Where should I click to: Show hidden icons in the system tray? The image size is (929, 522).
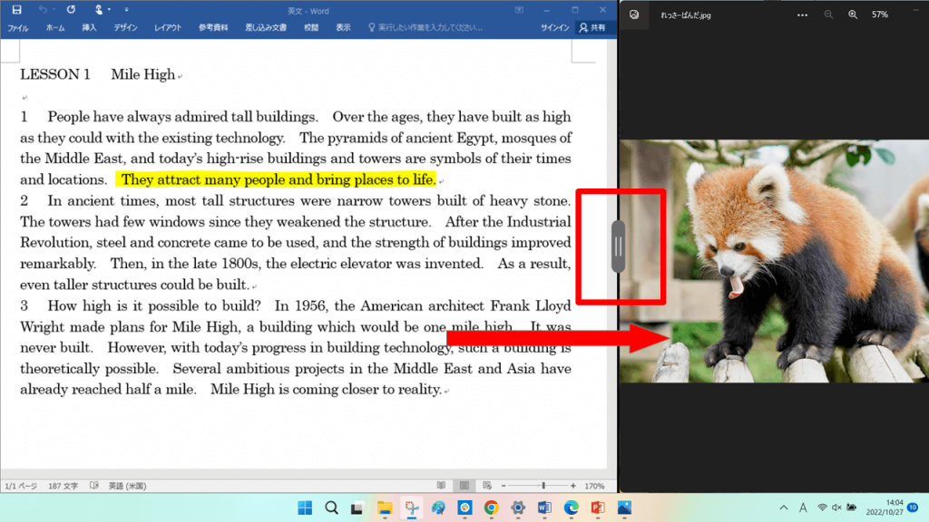pos(783,507)
